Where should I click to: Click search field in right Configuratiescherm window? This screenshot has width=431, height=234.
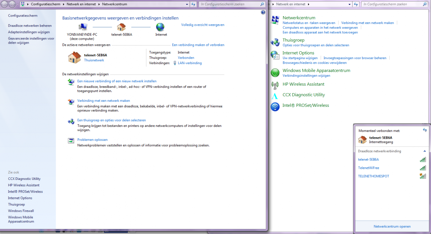pos(395,4)
